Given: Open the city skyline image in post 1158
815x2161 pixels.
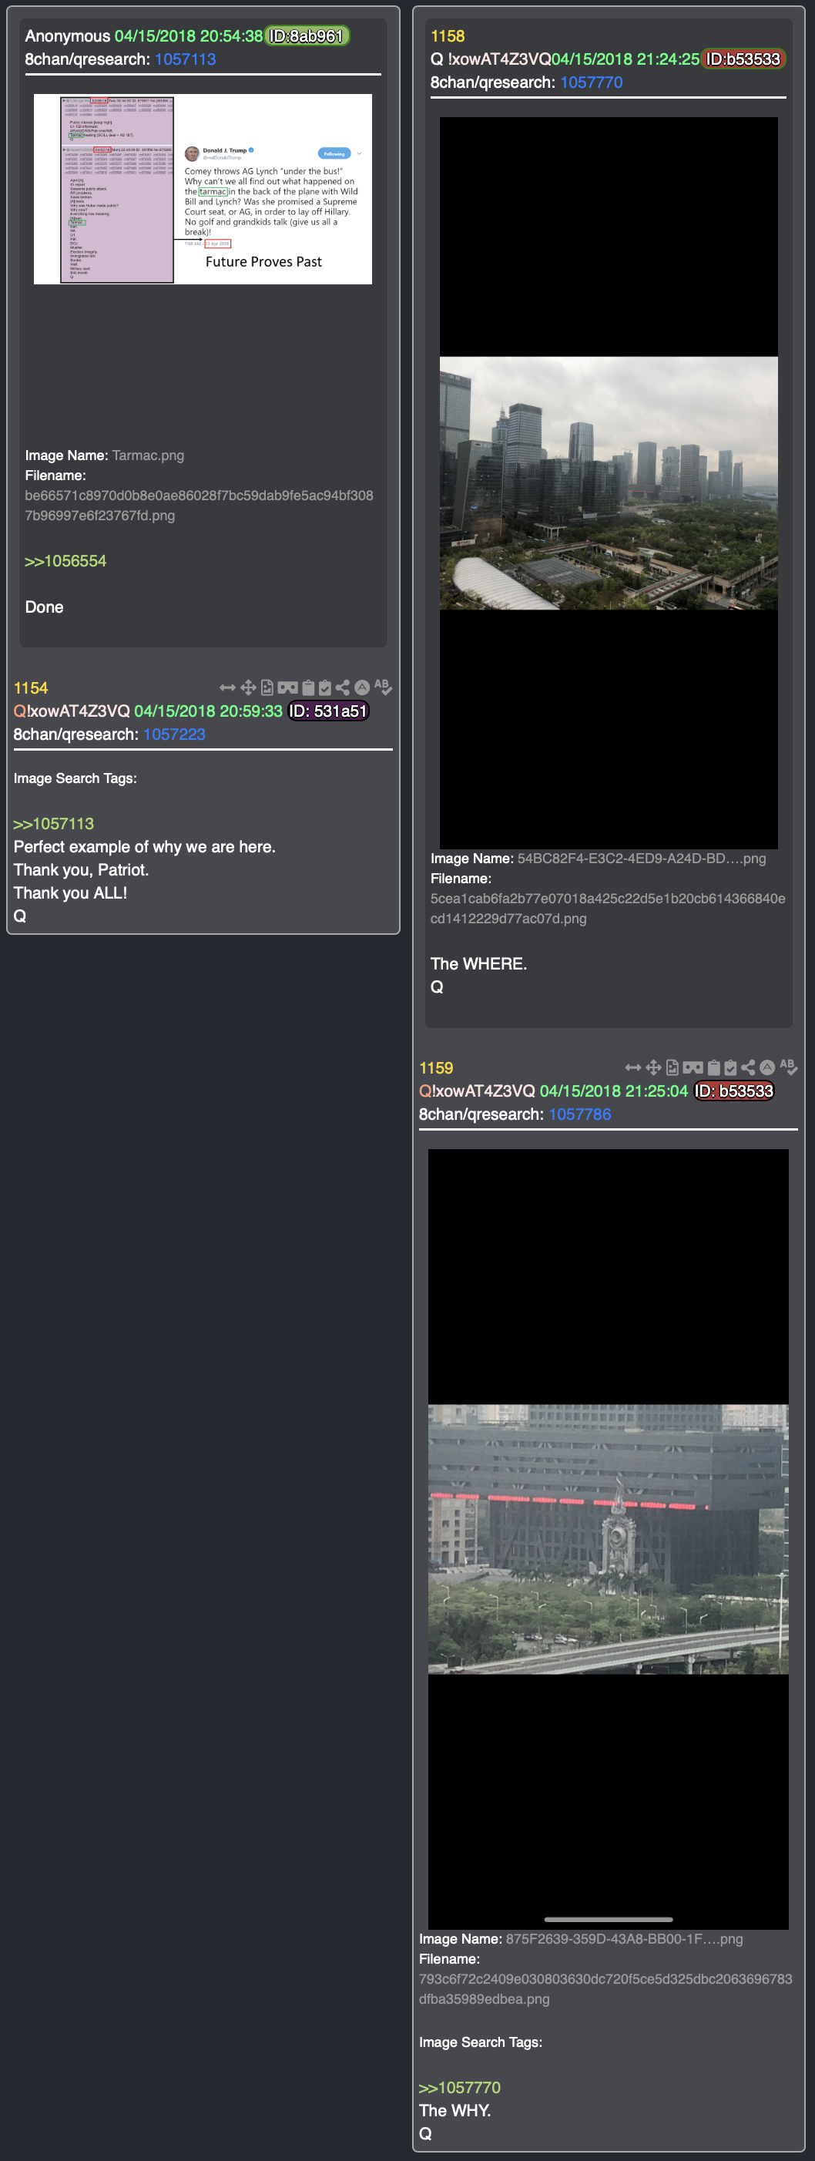Looking at the screenshot, I should click(609, 483).
